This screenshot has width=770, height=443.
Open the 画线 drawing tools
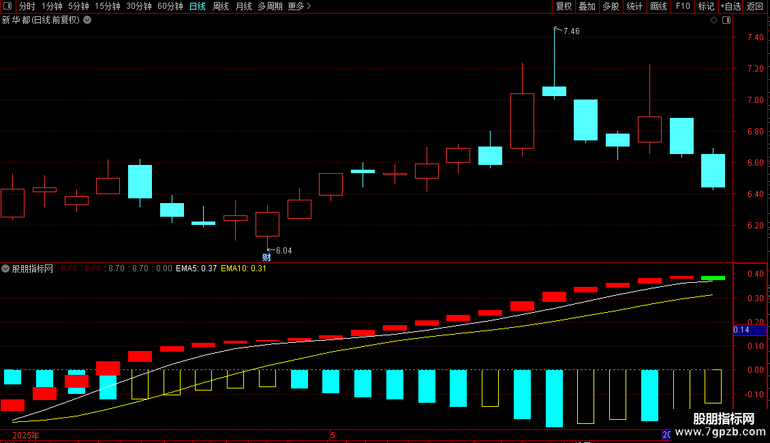click(x=658, y=6)
